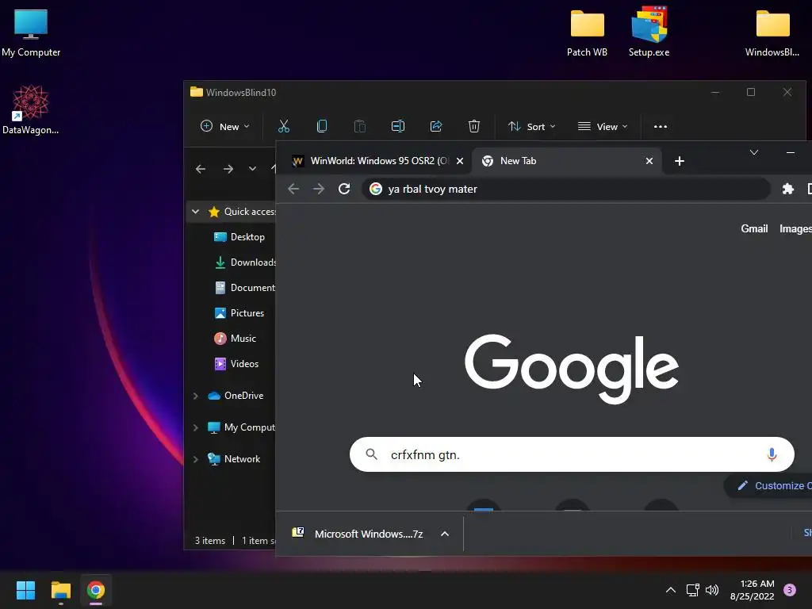
Task: Start voice search with microphone icon
Action: [772, 454]
